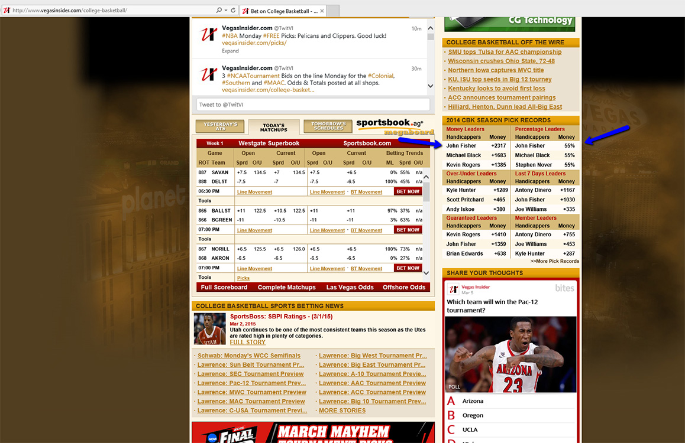Click the search magnifier icon in address bar

(218, 10)
